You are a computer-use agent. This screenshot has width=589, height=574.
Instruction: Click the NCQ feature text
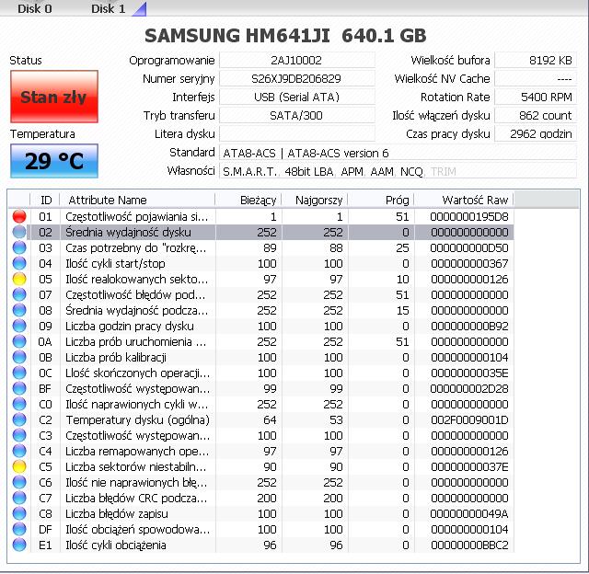point(411,172)
